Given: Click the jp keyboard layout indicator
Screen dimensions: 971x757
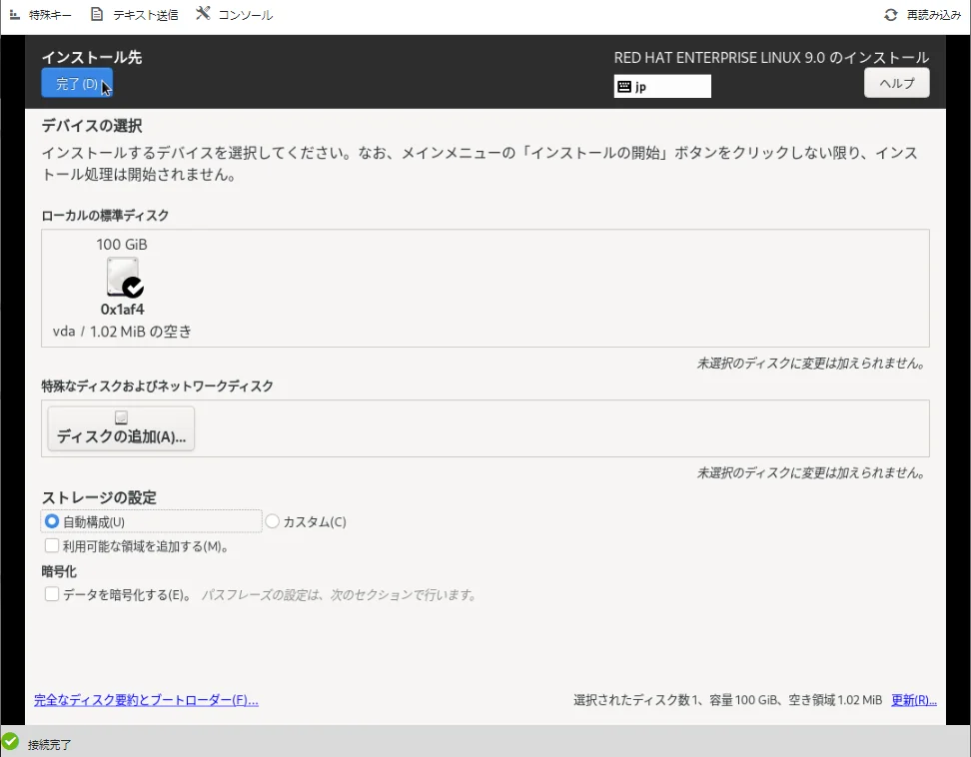Looking at the screenshot, I should tap(662, 87).
